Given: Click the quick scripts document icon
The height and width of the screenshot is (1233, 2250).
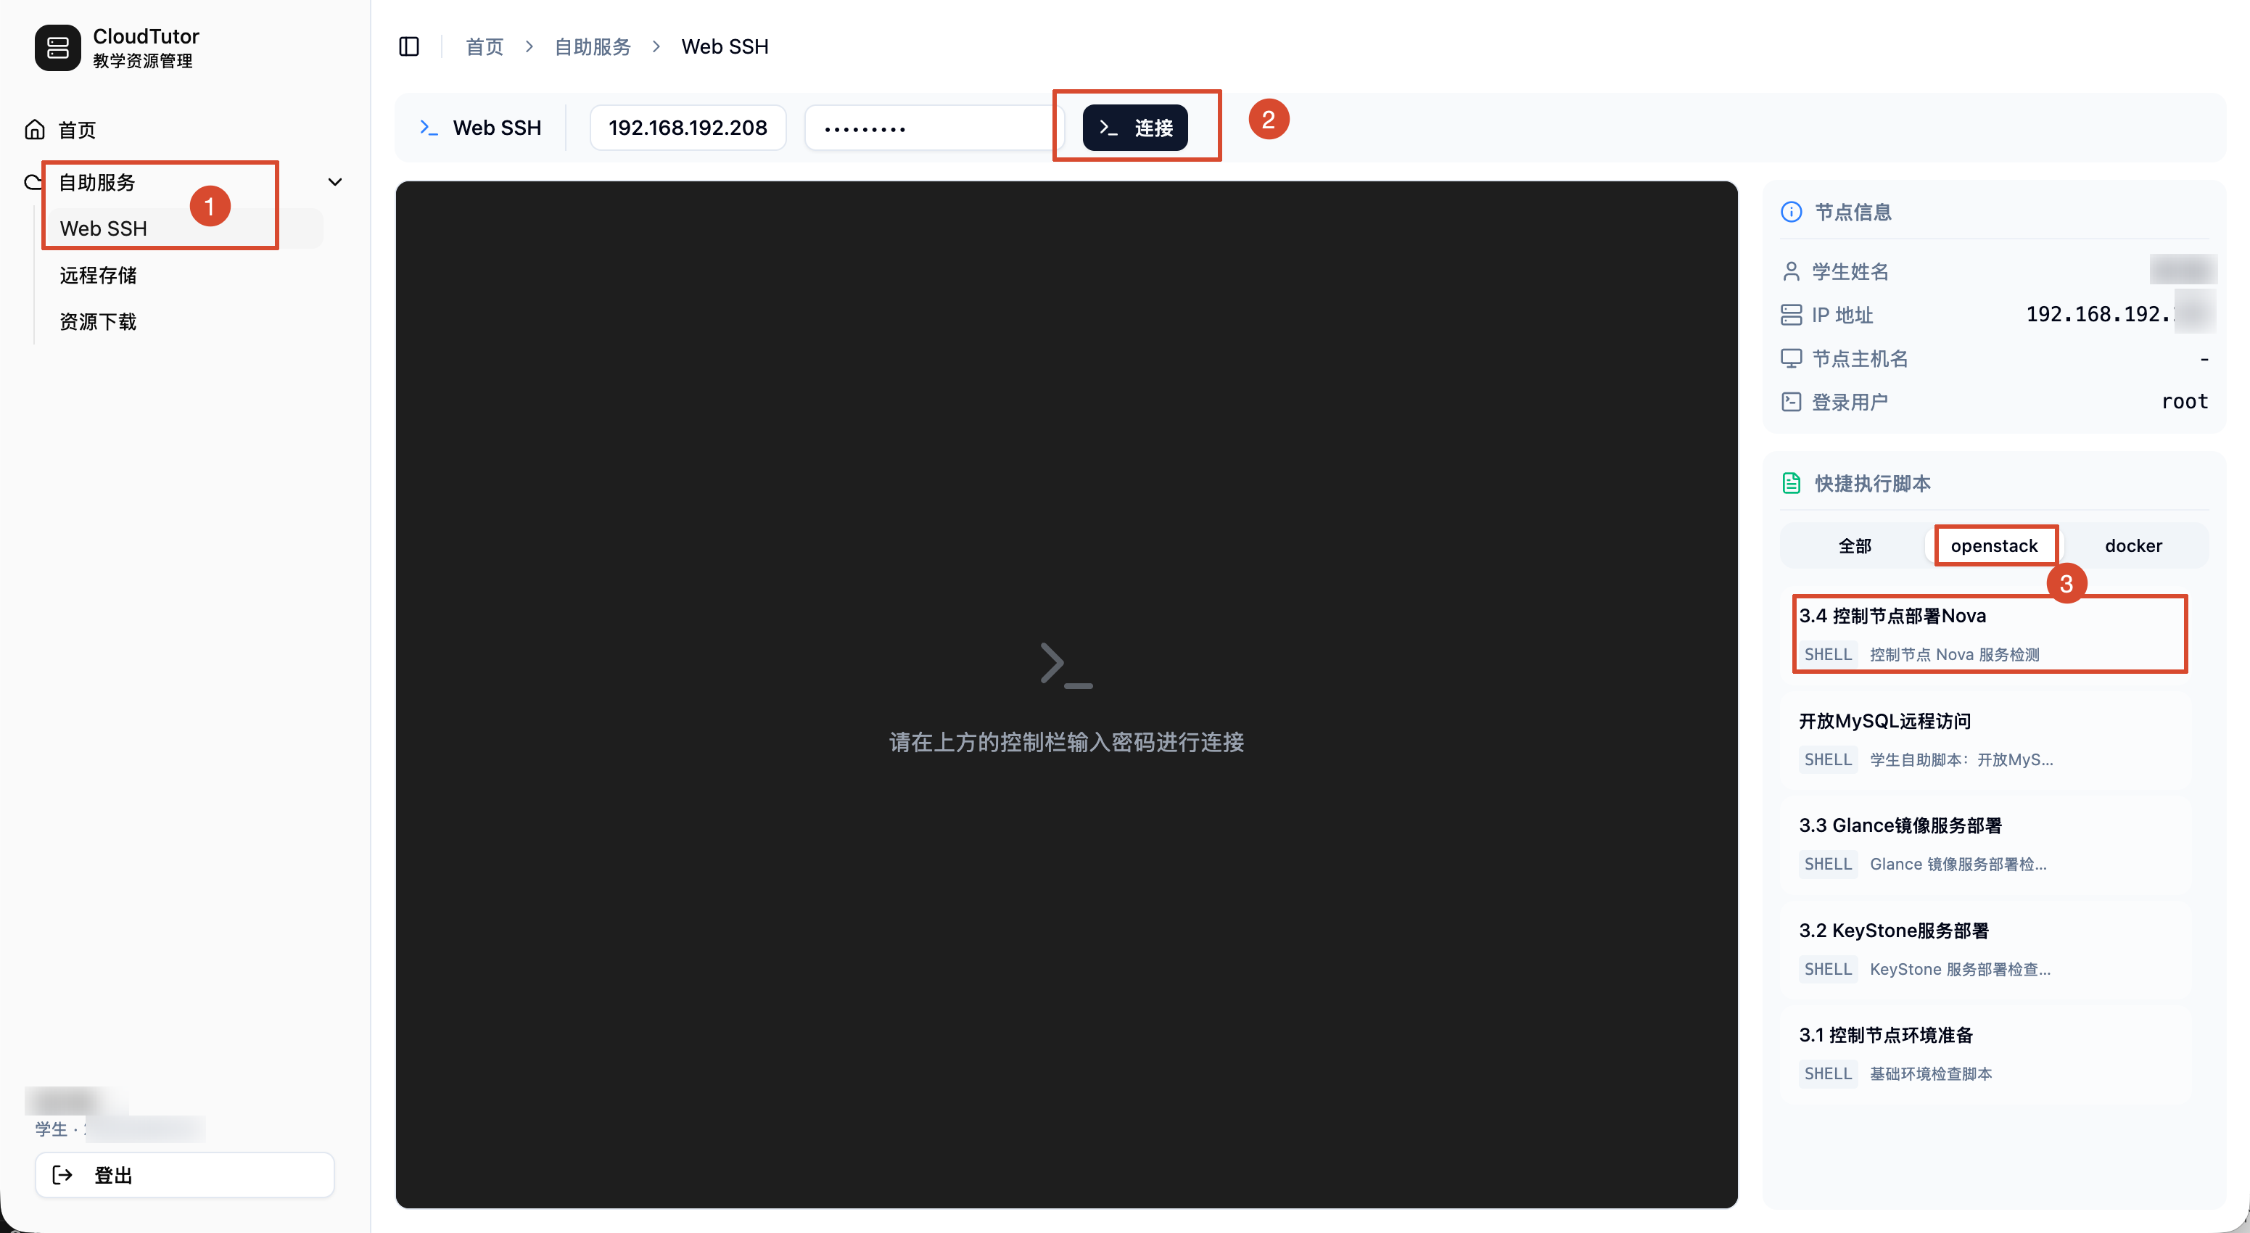Looking at the screenshot, I should [x=1791, y=483].
